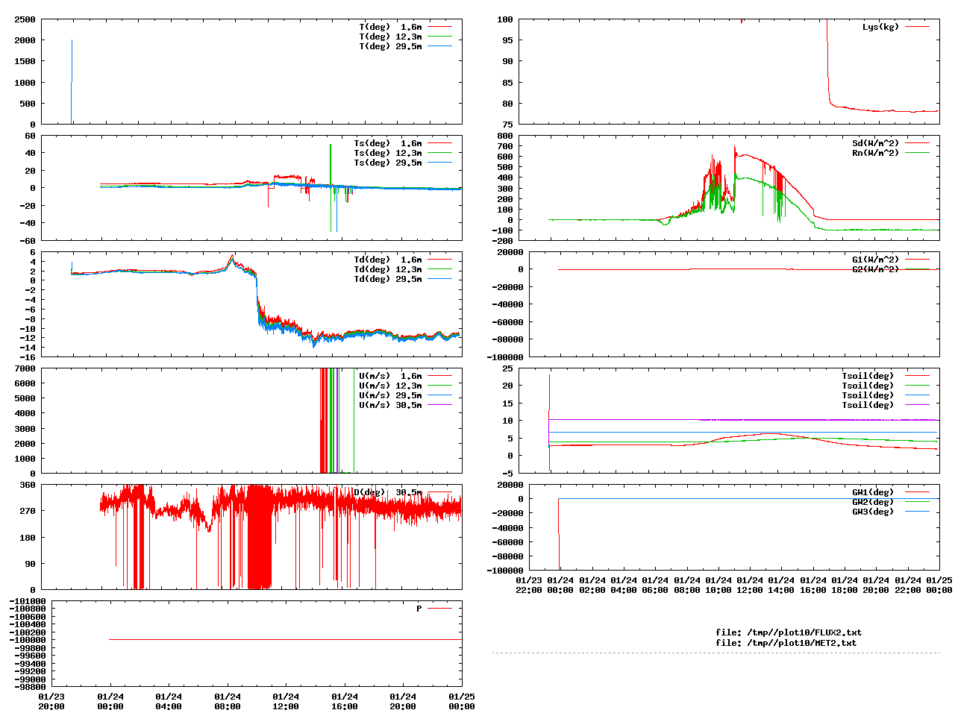Click the '01/24 16:00' label under pressure plot
955x716 pixels.
coord(345,701)
